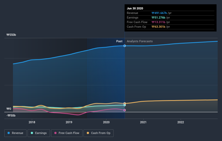Image resolution: width=222 pixels, height=141 pixels.
Task: Click the -₩50b y-axis label
Action: pos(11,115)
